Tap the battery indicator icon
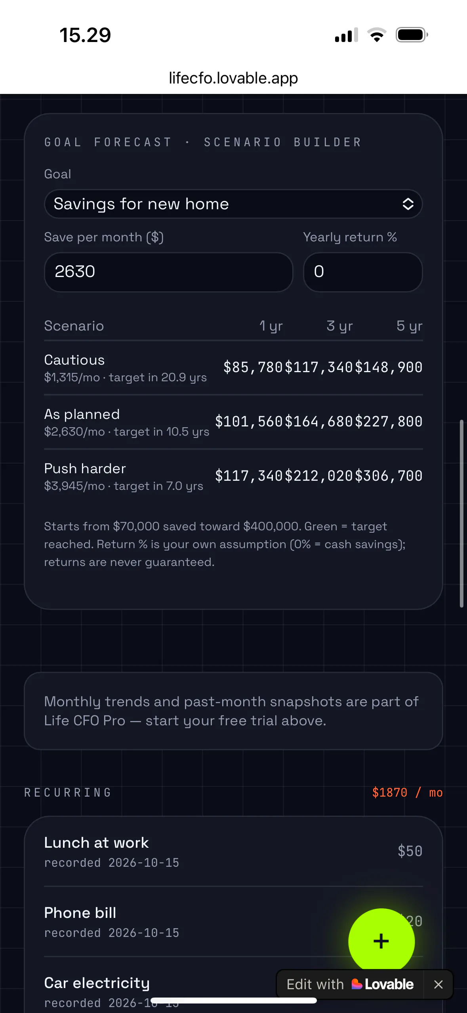 pyautogui.click(x=412, y=35)
